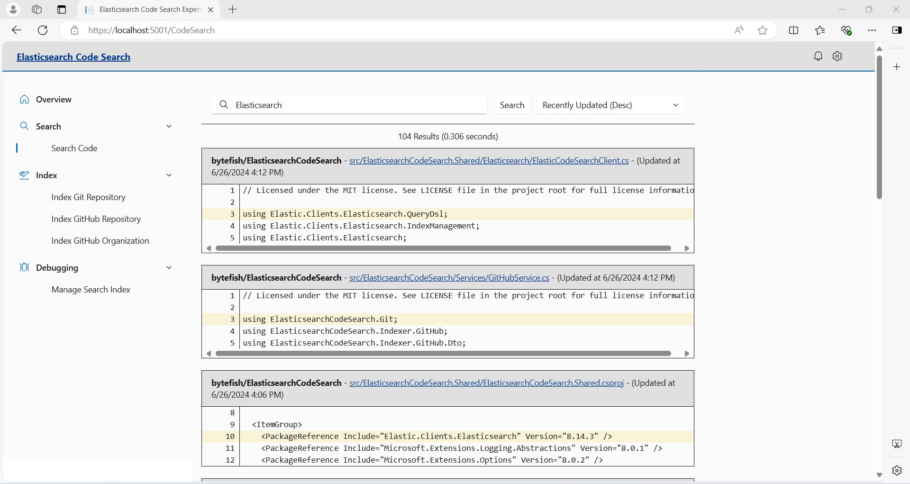
Task: Open ElasticsearchCodeSearch.Shared.csproj file link
Action: pyautogui.click(x=486, y=383)
